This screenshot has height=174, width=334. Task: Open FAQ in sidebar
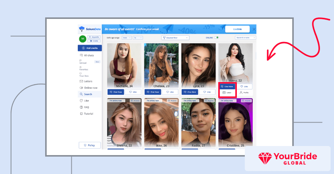[x=84, y=107]
